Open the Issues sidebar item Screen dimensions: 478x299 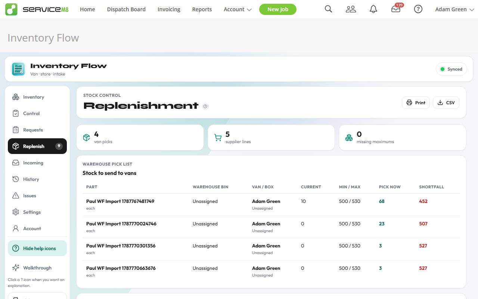[x=37, y=196]
